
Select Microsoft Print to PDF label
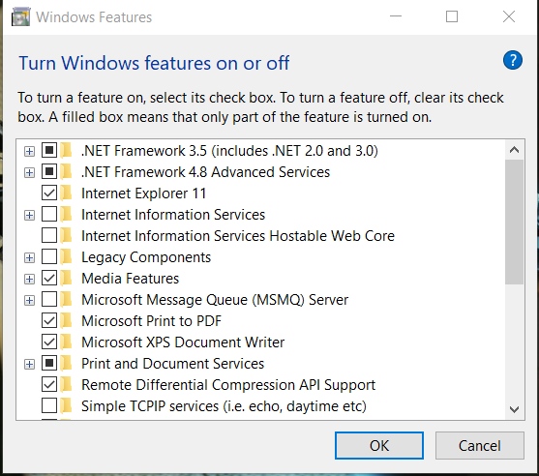pyautogui.click(x=151, y=321)
